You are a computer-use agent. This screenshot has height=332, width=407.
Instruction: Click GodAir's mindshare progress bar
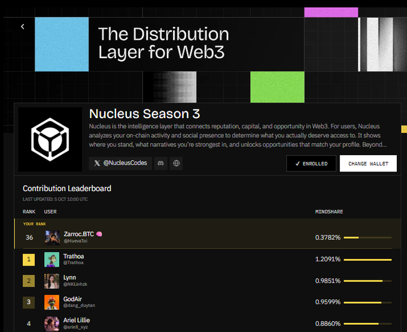click(367, 303)
